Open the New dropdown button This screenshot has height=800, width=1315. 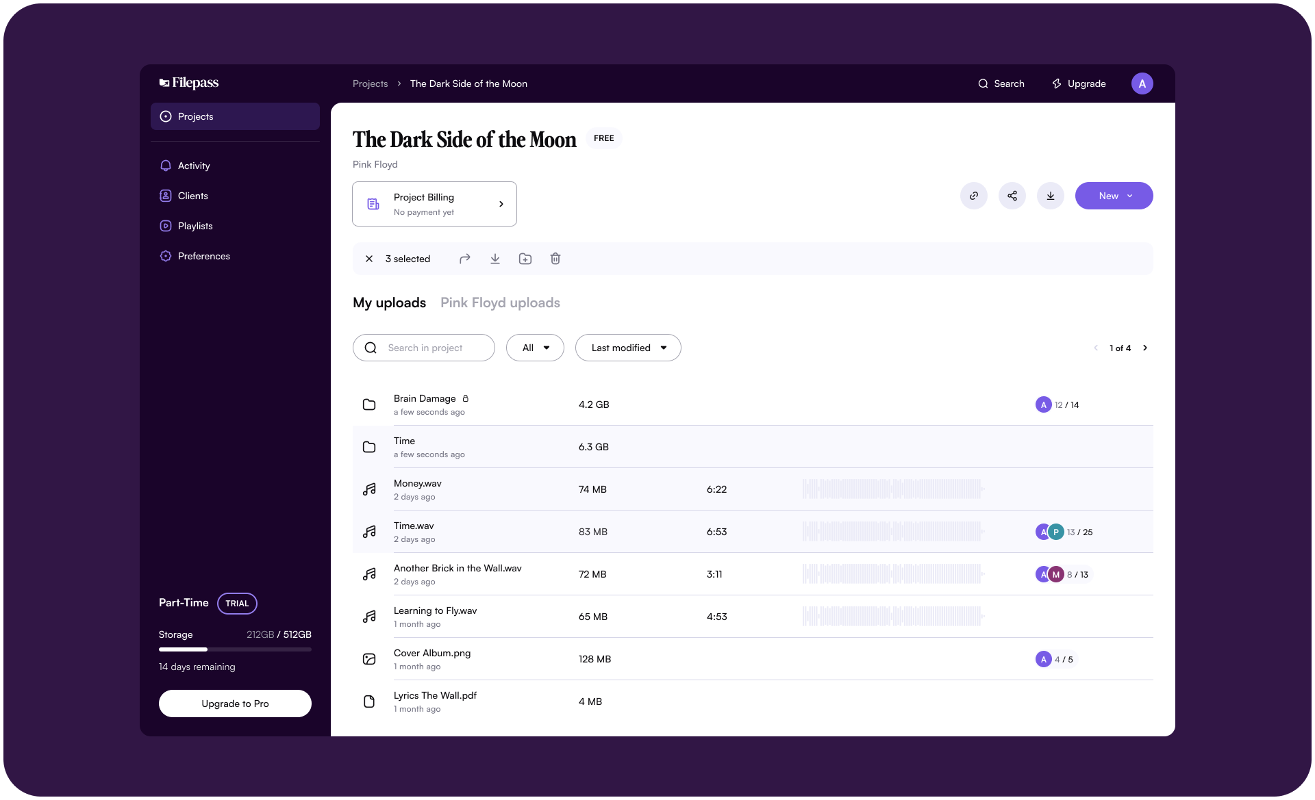point(1114,196)
